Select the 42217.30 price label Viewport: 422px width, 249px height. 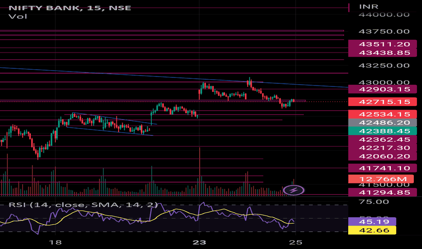[383, 148]
